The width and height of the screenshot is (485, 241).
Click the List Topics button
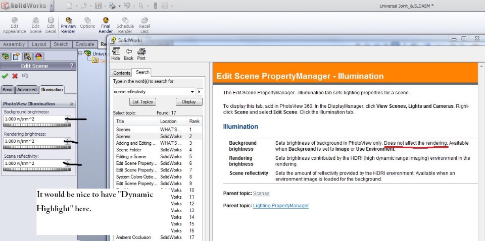tap(142, 102)
